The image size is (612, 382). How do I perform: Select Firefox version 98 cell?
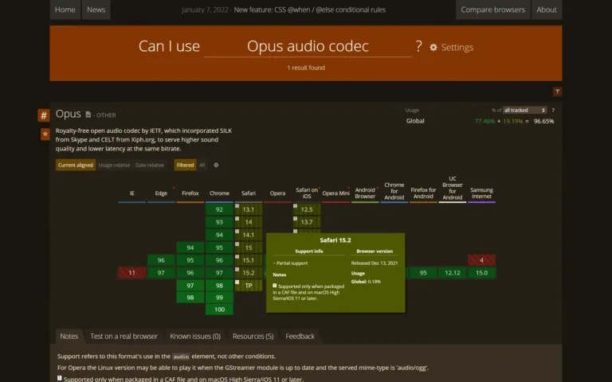(190, 298)
